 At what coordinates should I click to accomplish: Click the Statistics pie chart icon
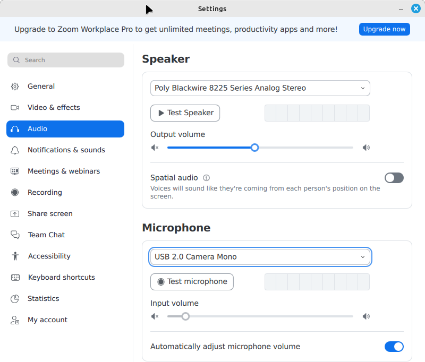point(15,299)
